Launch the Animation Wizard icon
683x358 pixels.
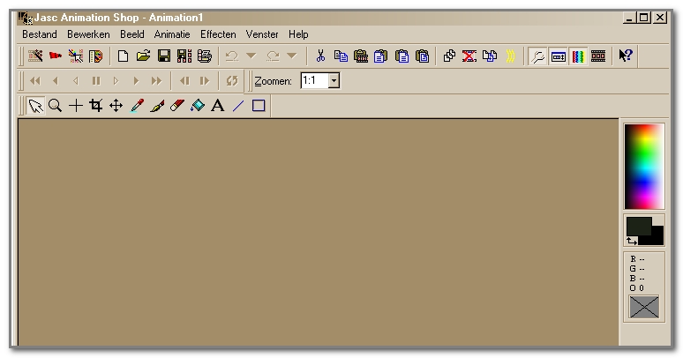tap(35, 56)
